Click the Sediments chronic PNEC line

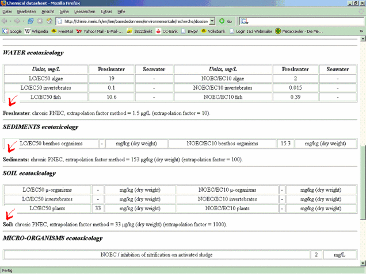[123, 160]
